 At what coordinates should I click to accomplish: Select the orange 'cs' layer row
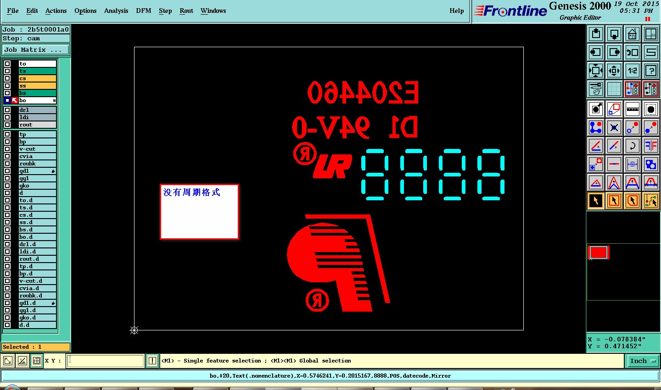(37, 78)
